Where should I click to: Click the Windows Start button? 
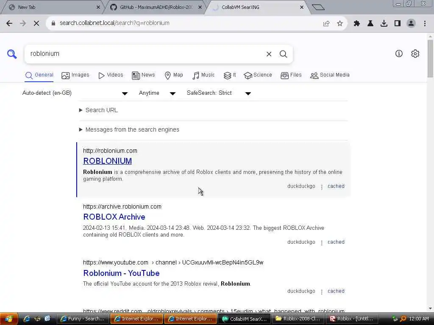9,319
